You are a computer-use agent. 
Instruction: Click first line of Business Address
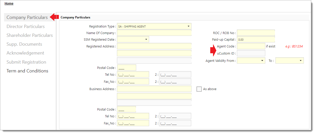tap(154, 89)
